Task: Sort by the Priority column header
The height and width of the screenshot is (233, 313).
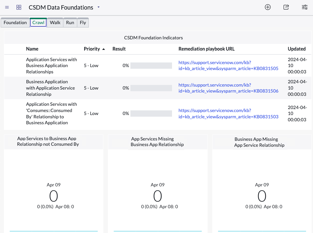Action: [x=92, y=49]
